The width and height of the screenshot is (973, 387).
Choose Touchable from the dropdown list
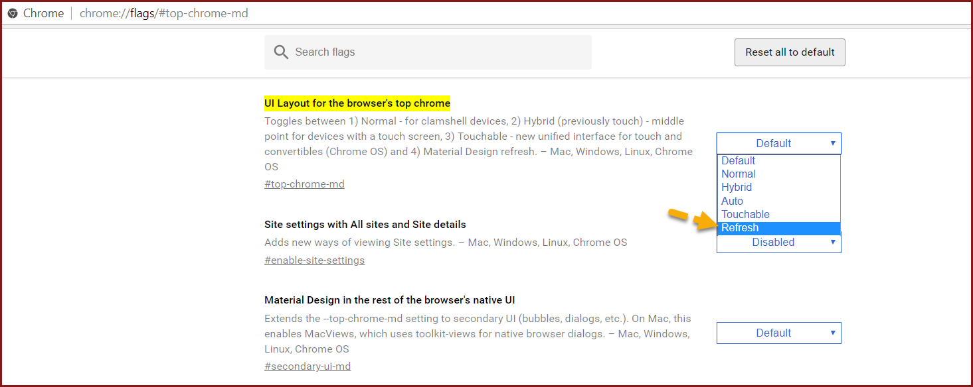tap(745, 215)
